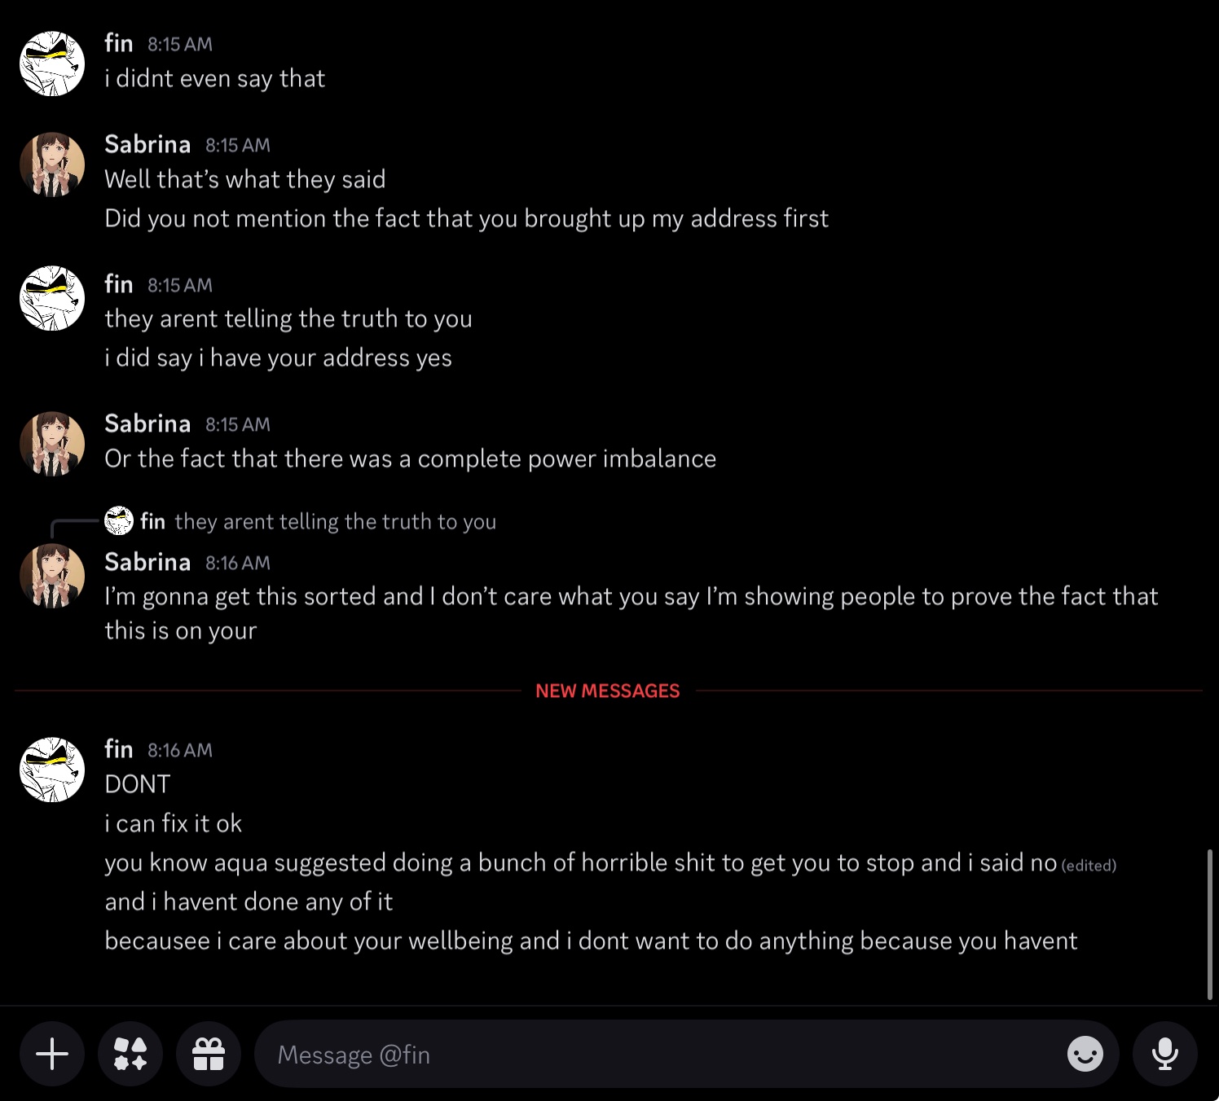Click the 'NEW MESSAGES' divider label
Image resolution: width=1219 pixels, height=1101 pixels.
click(607, 691)
